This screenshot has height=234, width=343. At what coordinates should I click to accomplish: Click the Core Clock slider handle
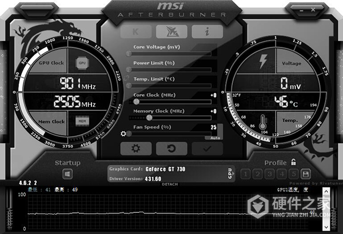click(136, 102)
